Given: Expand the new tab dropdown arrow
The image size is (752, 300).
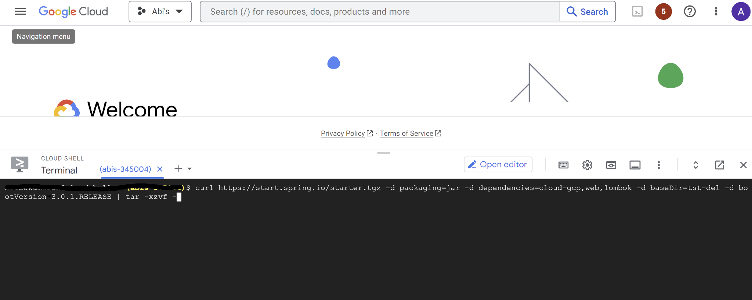Looking at the screenshot, I should point(190,169).
